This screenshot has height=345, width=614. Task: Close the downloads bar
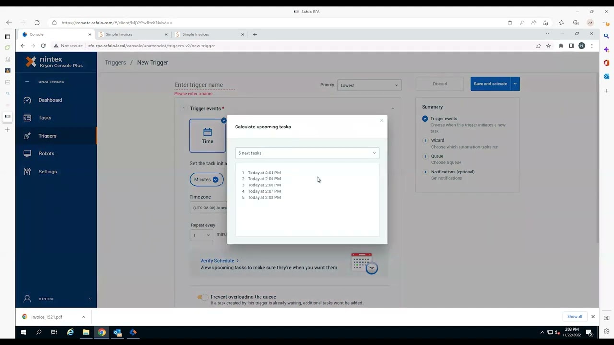(x=593, y=317)
